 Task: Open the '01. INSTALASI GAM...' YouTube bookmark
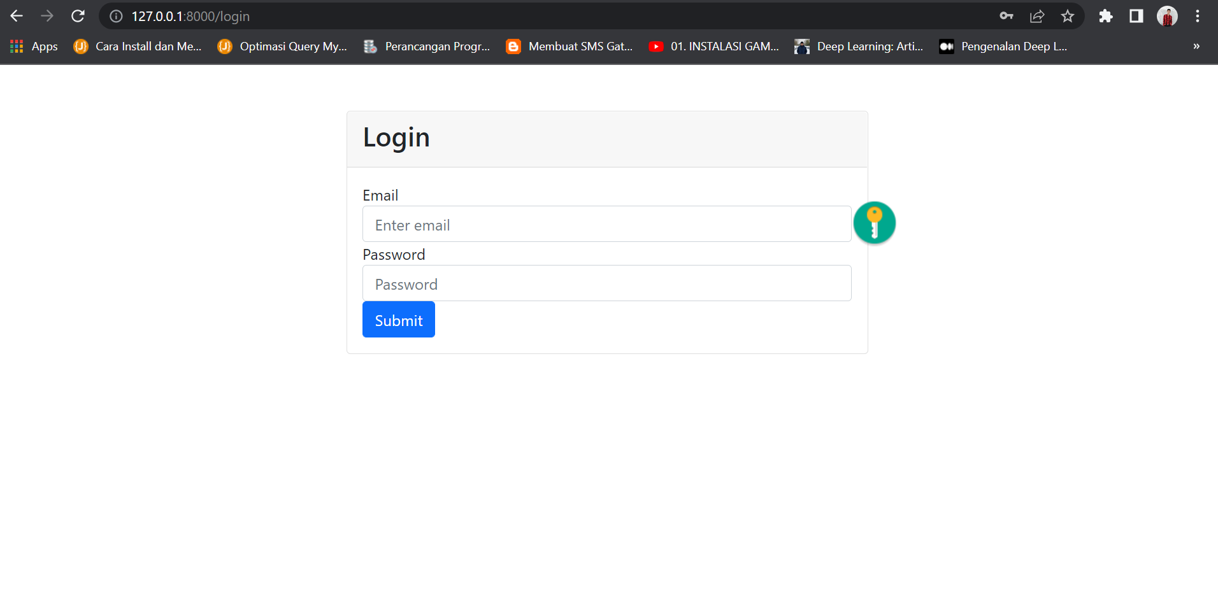tap(713, 46)
